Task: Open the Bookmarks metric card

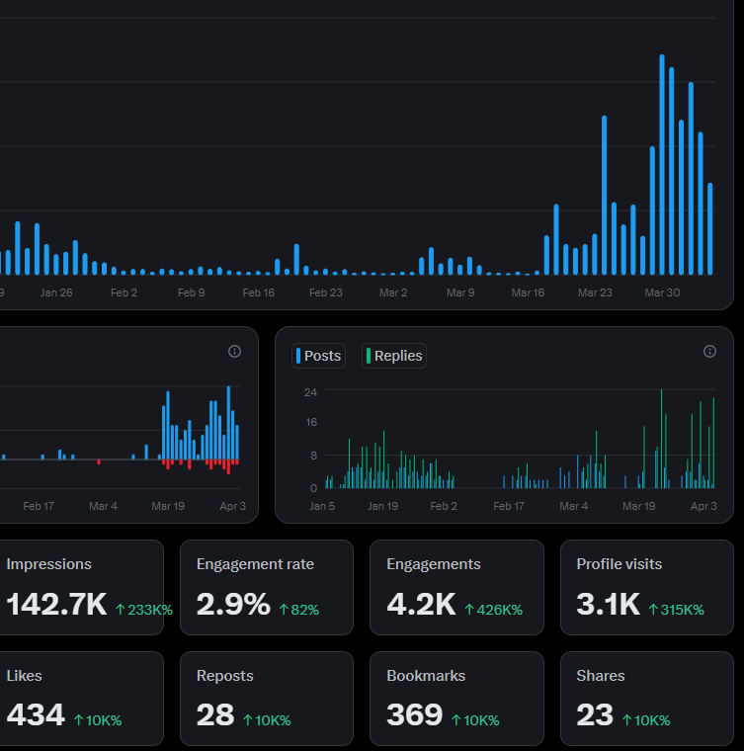Action: [x=456, y=699]
